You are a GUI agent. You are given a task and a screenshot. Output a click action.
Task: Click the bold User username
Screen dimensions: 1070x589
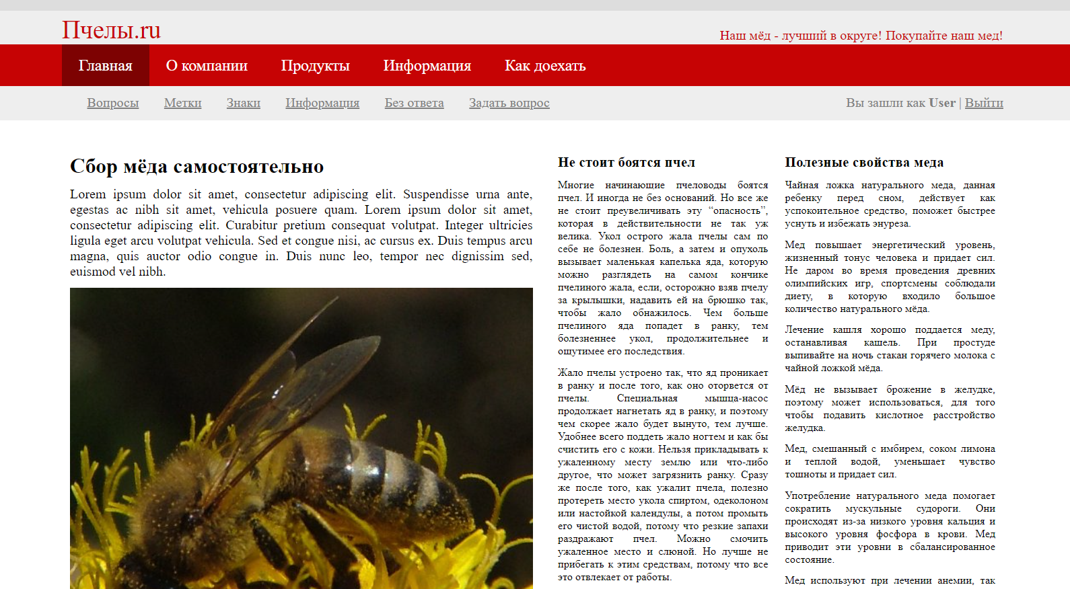click(x=941, y=103)
